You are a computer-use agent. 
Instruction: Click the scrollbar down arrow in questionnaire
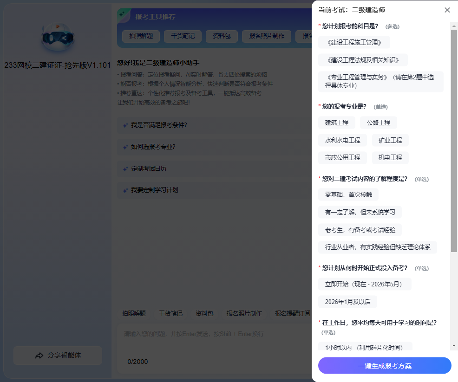pos(454,346)
